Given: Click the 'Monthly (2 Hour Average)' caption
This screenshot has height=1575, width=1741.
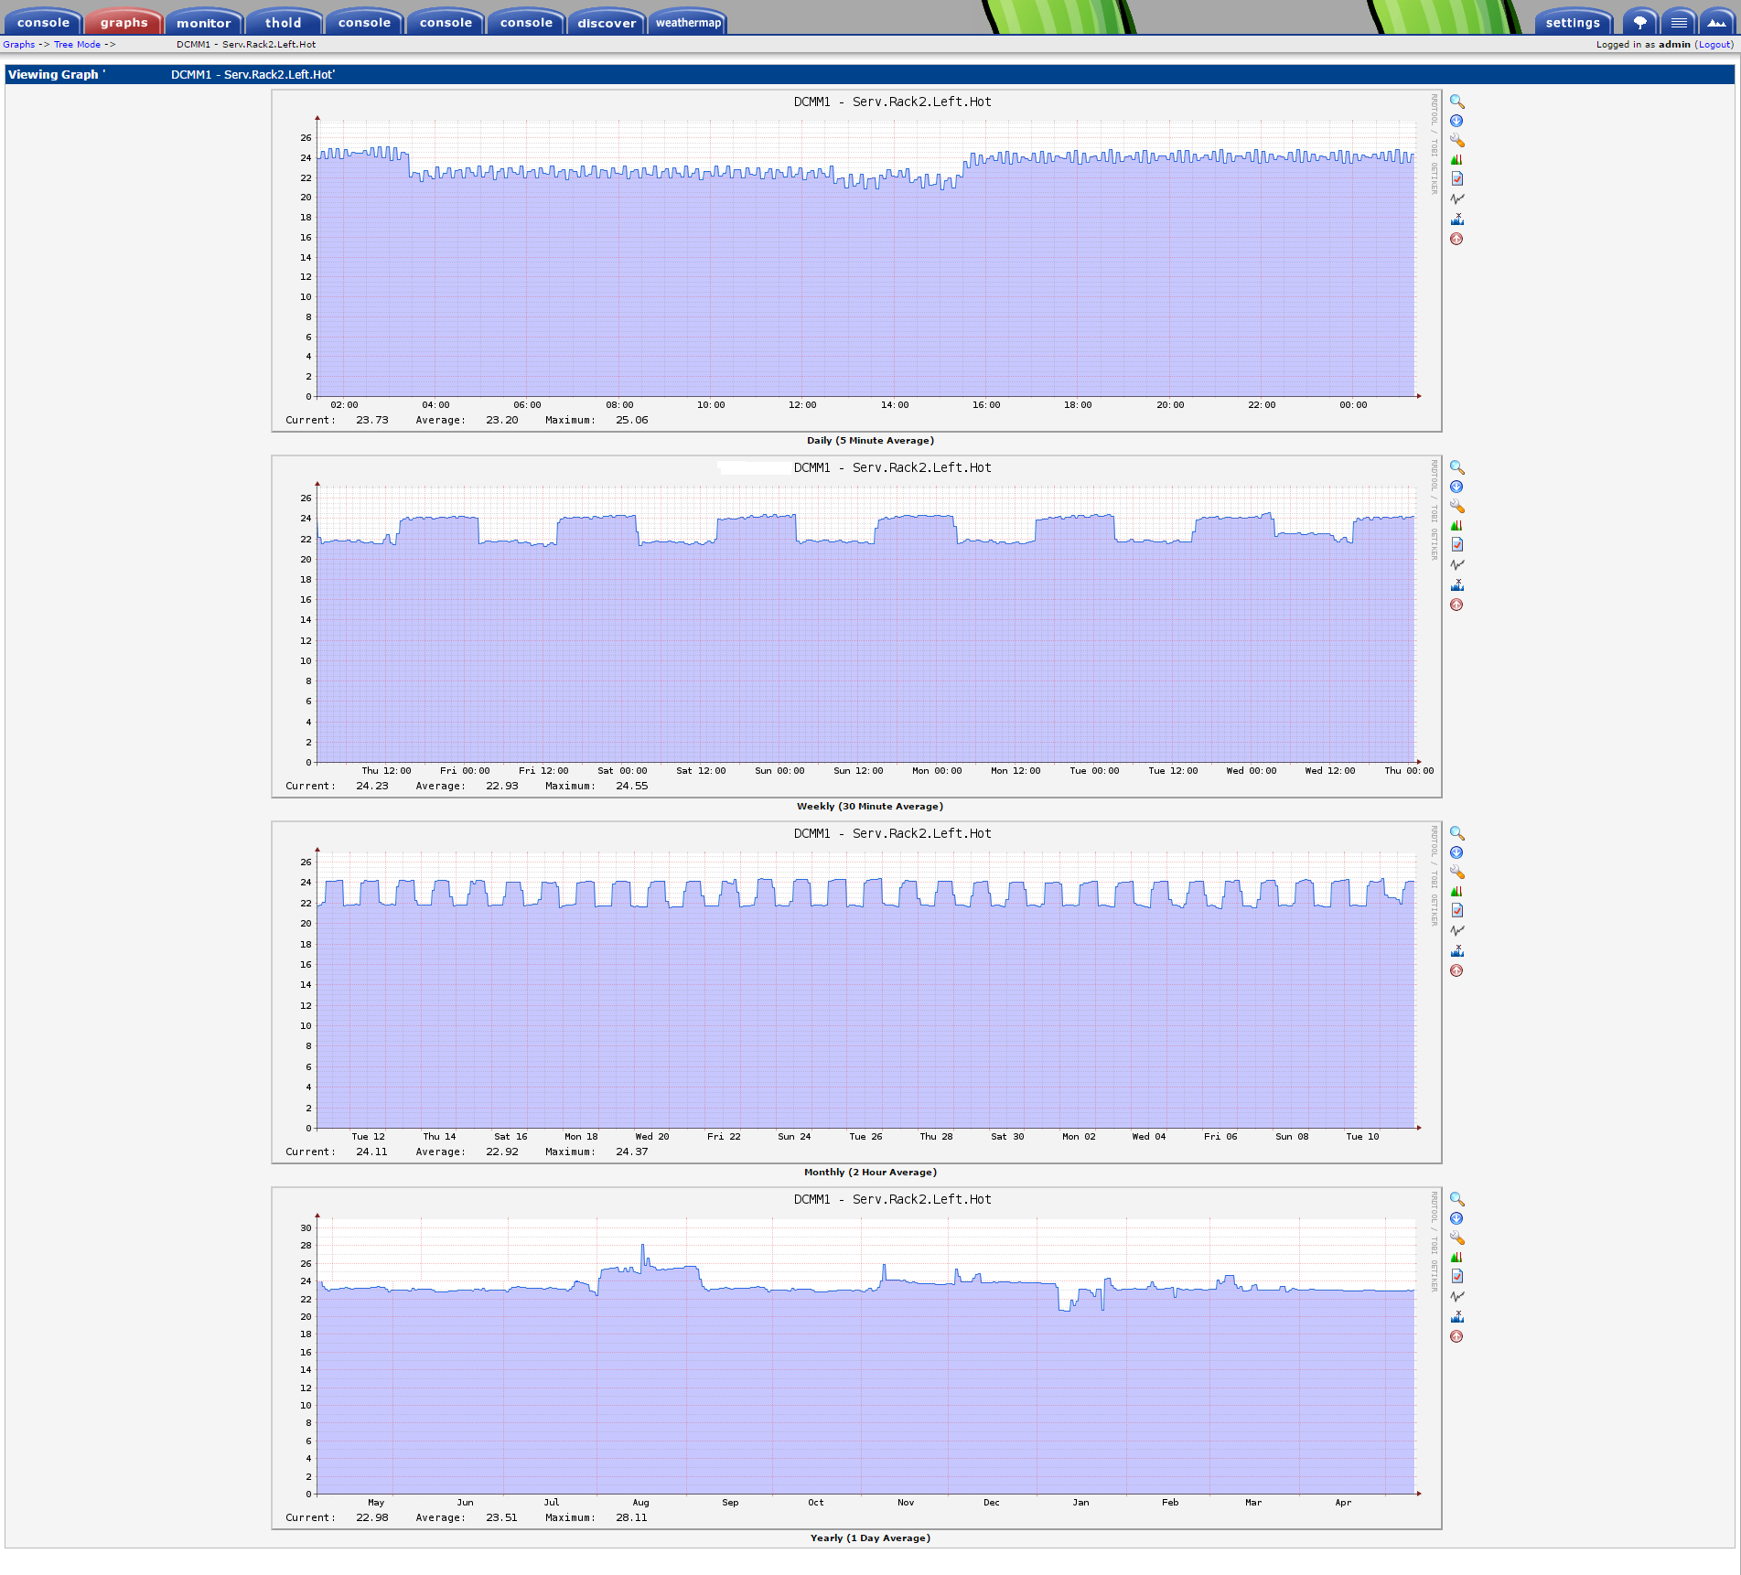Looking at the screenshot, I should [870, 1173].
